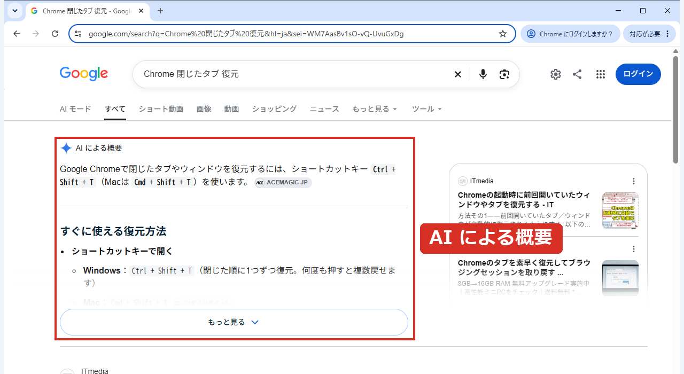Reload the current page
684x374 pixels.
coord(55,34)
